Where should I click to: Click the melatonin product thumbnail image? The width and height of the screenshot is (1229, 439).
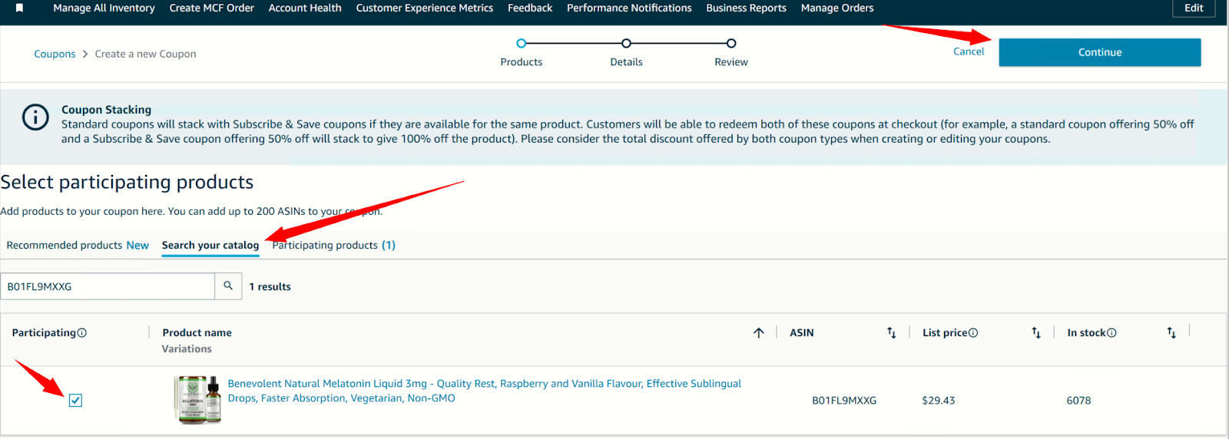tap(199, 400)
